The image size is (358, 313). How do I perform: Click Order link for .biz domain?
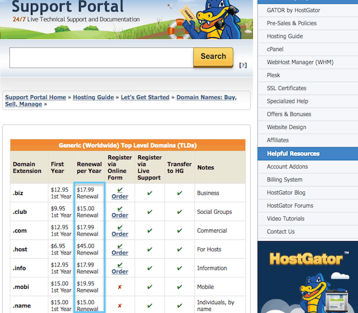tap(120, 196)
